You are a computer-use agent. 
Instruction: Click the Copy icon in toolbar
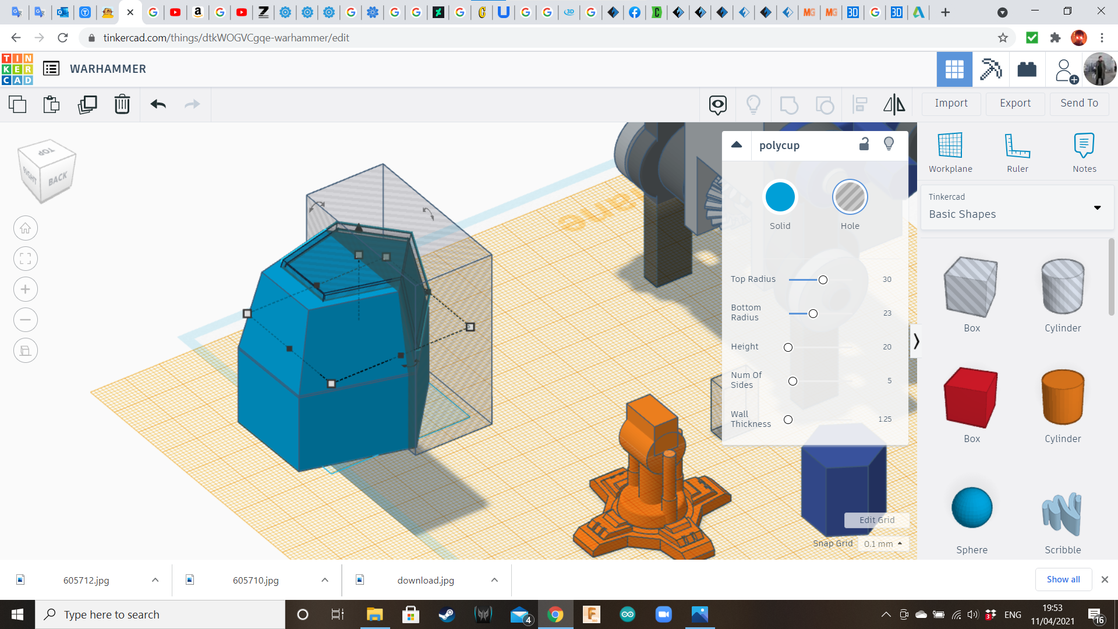[17, 104]
